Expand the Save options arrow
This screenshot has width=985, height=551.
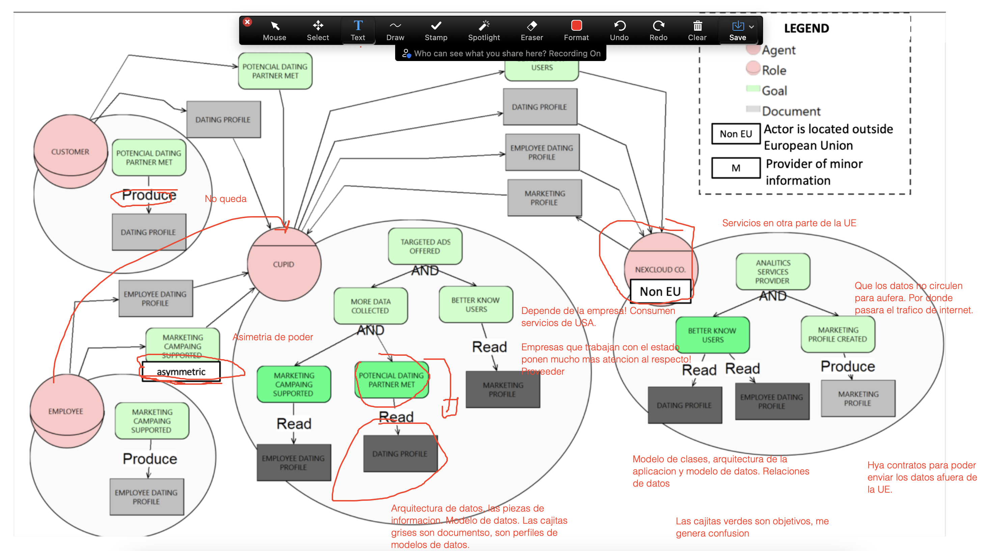coord(751,27)
